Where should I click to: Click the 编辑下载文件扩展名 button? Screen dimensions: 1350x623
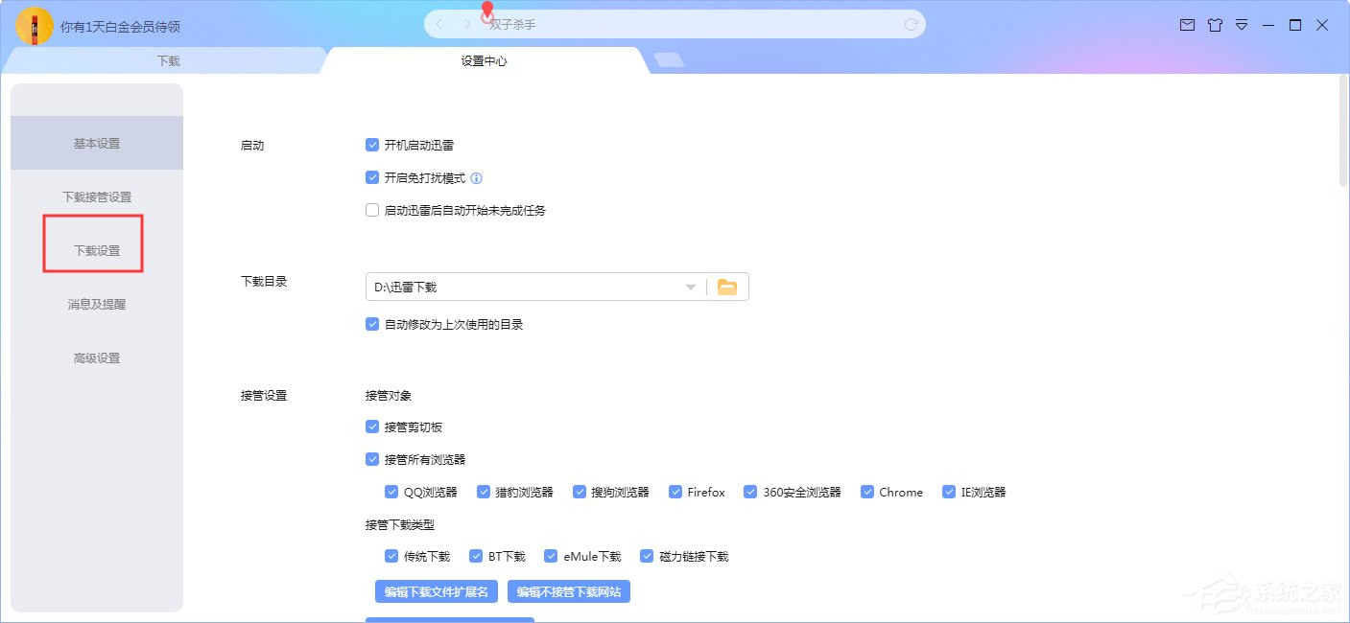click(x=436, y=591)
